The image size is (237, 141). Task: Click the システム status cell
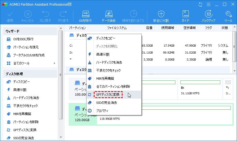(x=223, y=46)
